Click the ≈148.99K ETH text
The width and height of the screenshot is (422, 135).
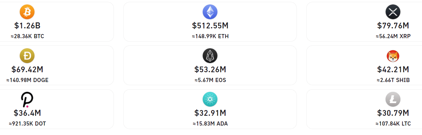point(210,36)
